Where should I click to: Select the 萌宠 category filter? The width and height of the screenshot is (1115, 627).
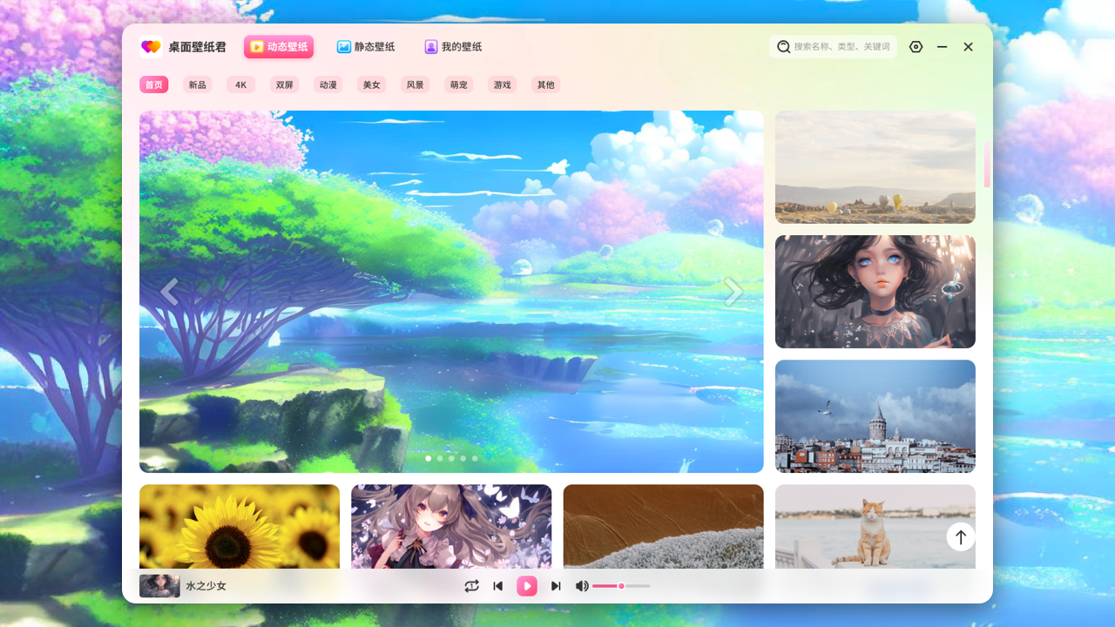tap(458, 84)
